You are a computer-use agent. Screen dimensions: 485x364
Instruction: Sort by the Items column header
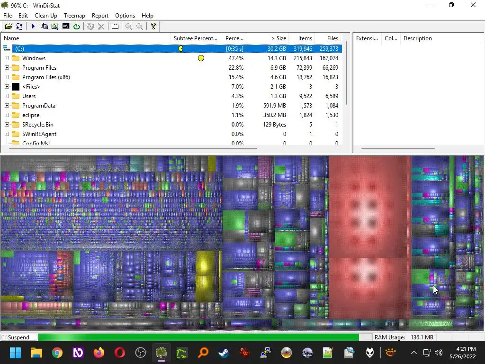[x=302, y=38]
